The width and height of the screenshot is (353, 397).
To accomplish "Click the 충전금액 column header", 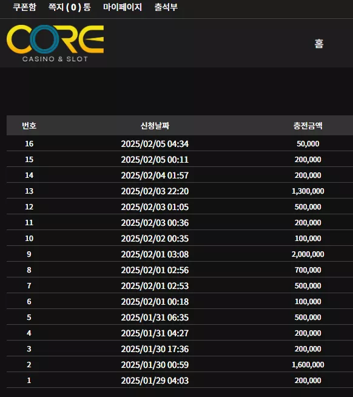I will click(x=308, y=126).
